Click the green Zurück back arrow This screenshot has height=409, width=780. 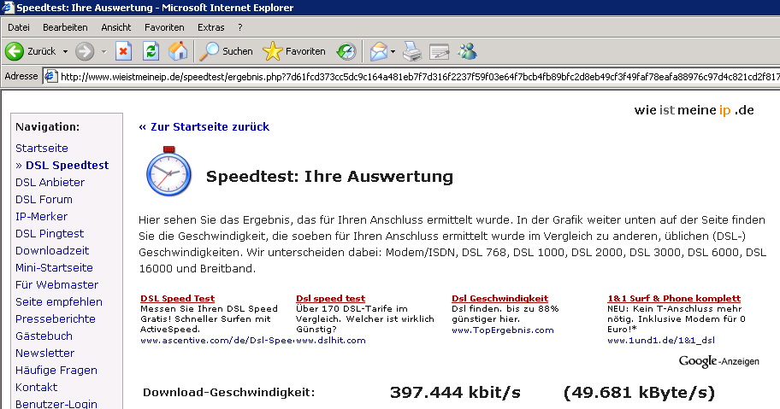[x=15, y=51]
